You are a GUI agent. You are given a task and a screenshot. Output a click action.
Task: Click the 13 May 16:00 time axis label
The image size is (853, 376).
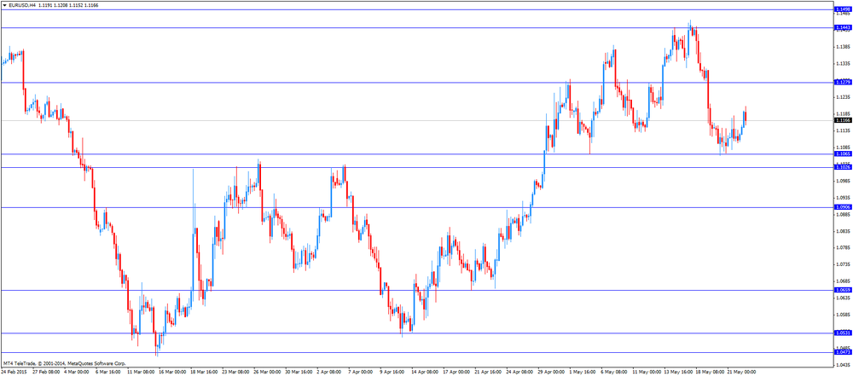pyautogui.click(x=678, y=373)
